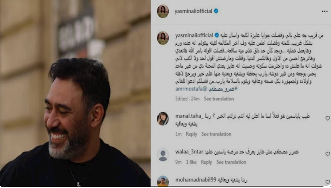This screenshot has height=188, width=331.
Task: Click the verified badge beside header username
Action: click(x=216, y=11)
